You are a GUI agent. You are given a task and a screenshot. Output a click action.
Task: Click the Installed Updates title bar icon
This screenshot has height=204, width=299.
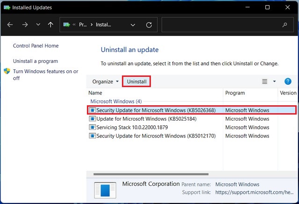click(7, 7)
